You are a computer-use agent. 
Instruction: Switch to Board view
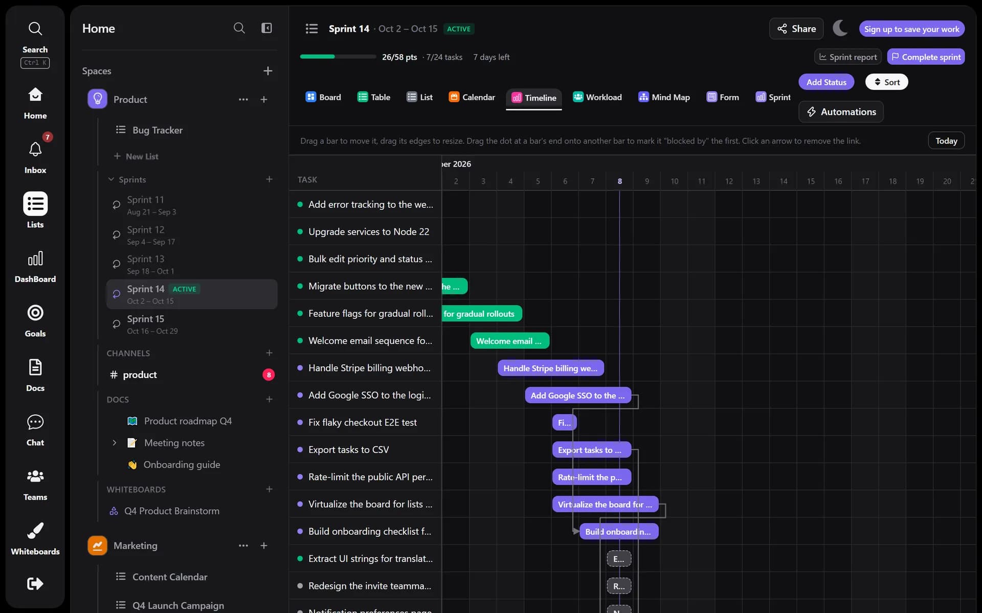323,97
